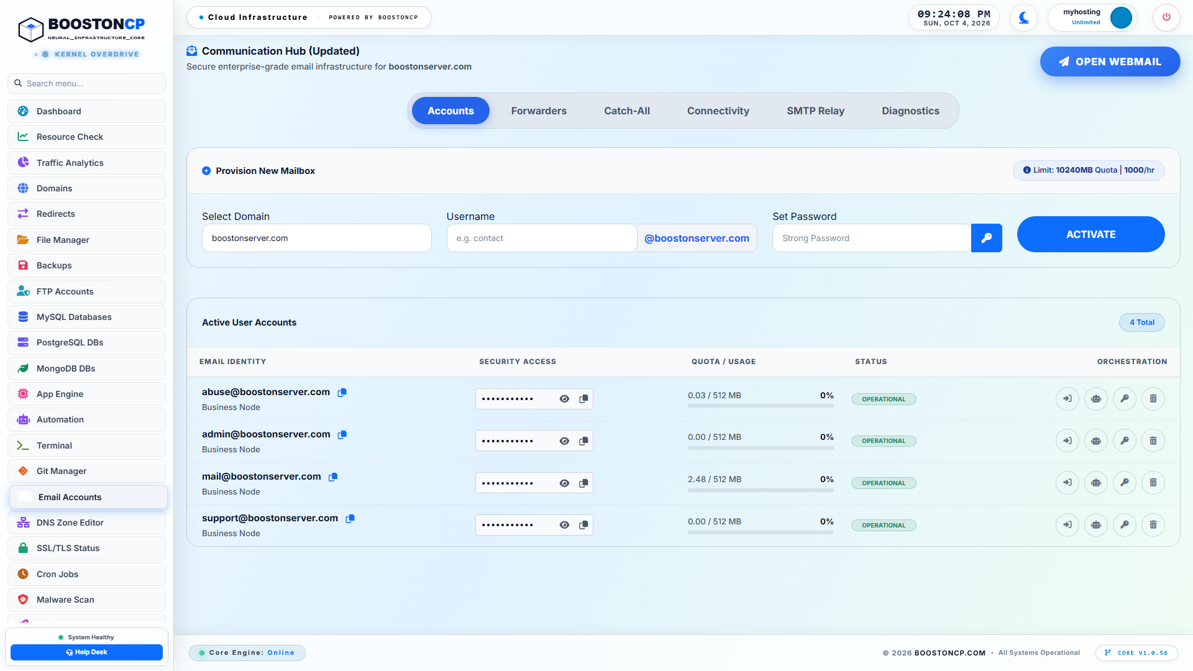The height and width of the screenshot is (671, 1193).
Task: Copy password of abuse@boostonserver.com
Action: click(x=583, y=399)
